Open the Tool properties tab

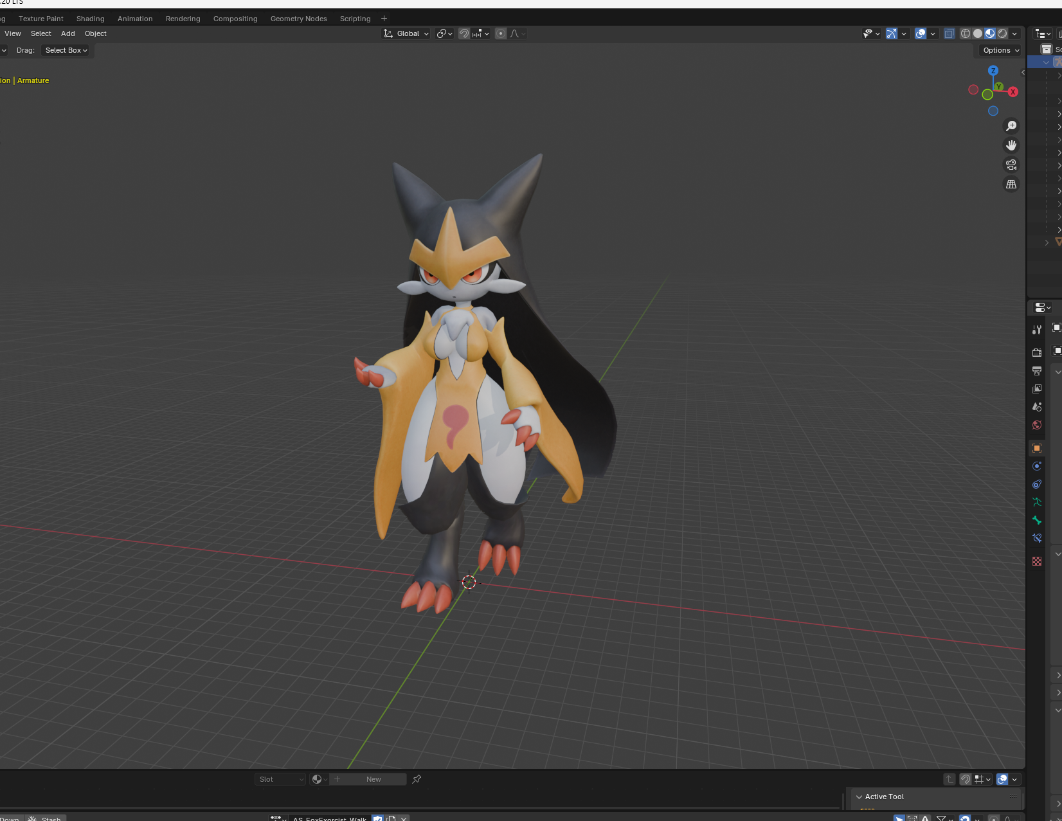1037,330
